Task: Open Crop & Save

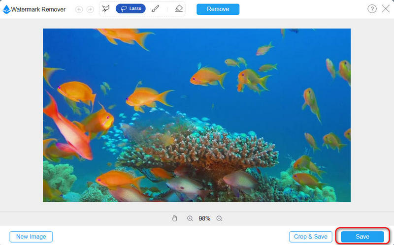Action: click(x=310, y=237)
